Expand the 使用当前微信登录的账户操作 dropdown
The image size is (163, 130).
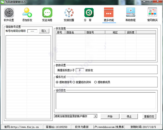[95, 116]
